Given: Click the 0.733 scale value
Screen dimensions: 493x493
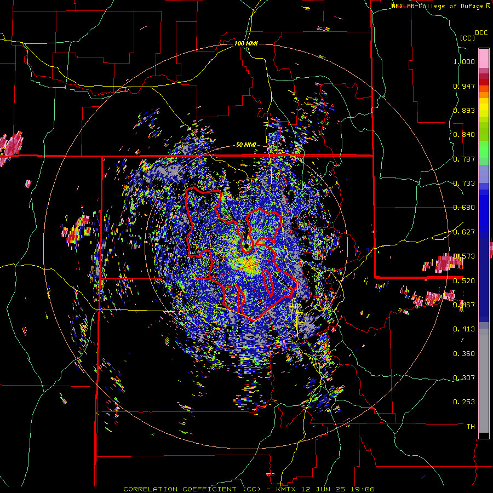Looking at the screenshot, I should click(464, 184).
